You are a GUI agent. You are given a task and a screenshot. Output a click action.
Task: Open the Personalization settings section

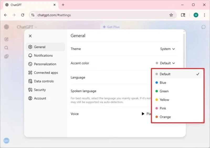coord(45,64)
